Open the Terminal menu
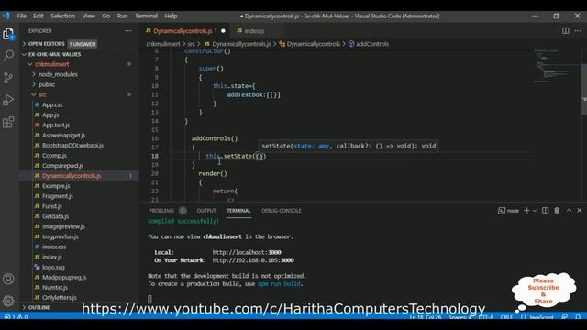The image size is (587, 330). click(147, 16)
